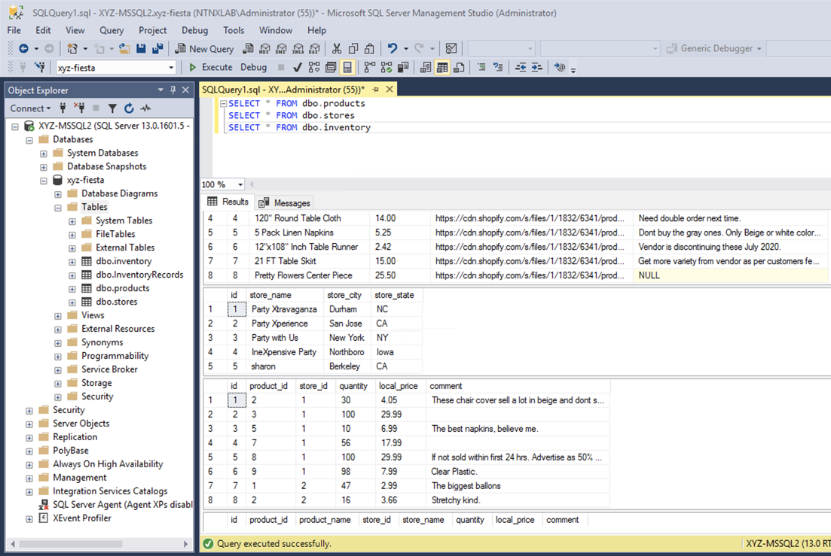This screenshot has width=831, height=556.
Task: Click the Debug button in toolbar
Action: [253, 67]
